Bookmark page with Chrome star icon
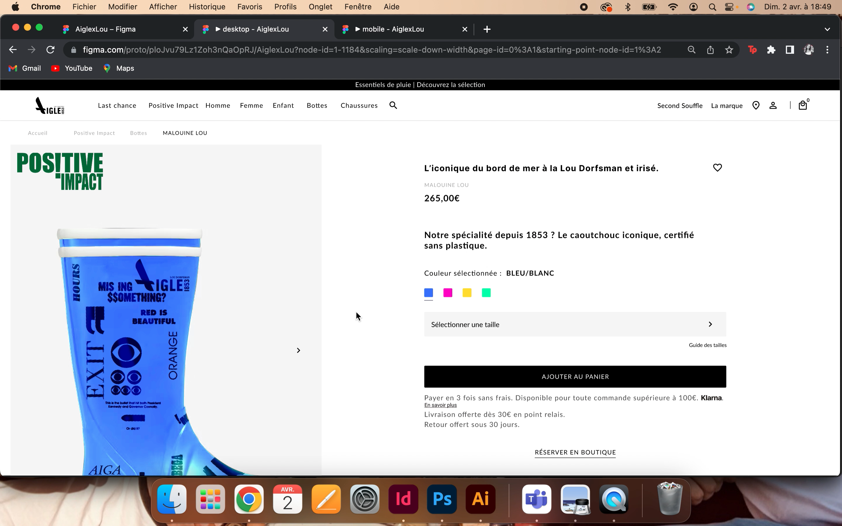 (x=729, y=50)
